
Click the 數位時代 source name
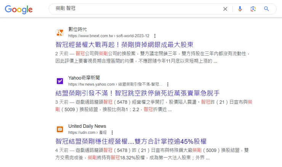77,29
